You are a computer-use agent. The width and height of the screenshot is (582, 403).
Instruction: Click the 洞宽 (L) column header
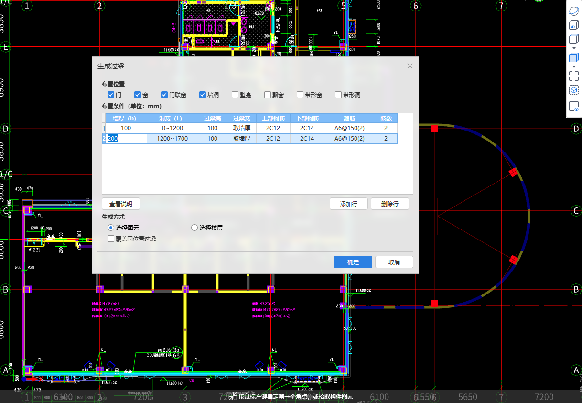pyautogui.click(x=172, y=118)
